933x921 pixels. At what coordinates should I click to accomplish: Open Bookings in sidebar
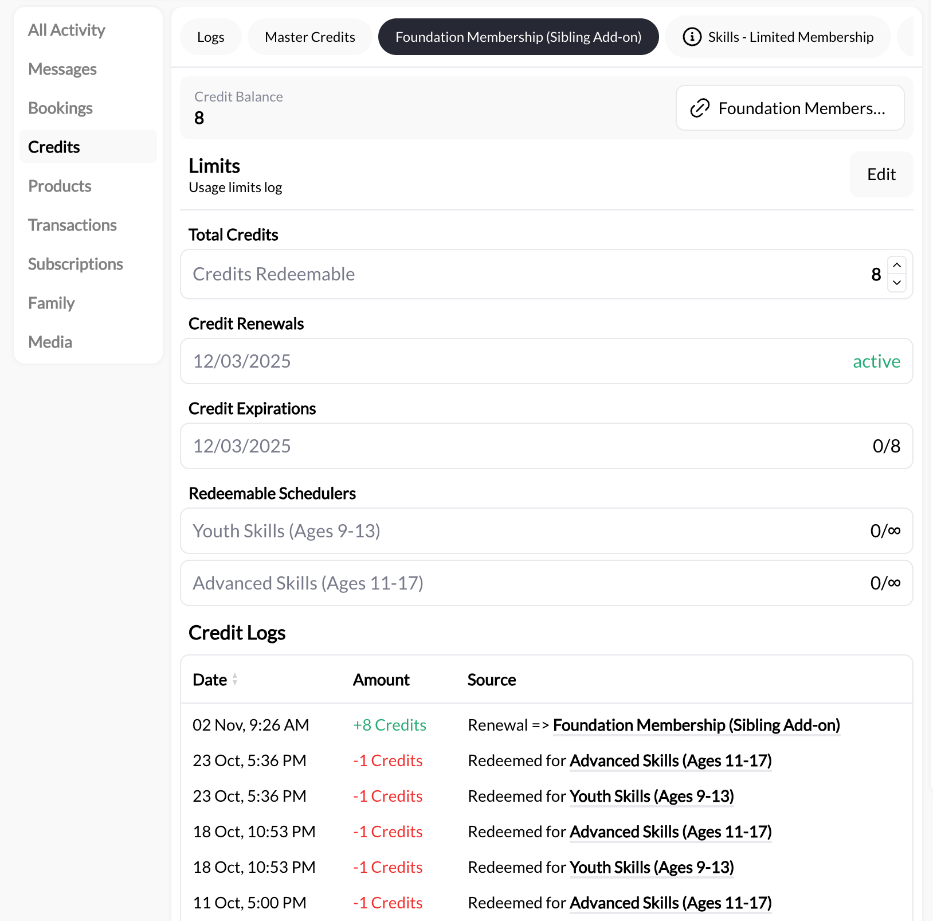coord(60,108)
